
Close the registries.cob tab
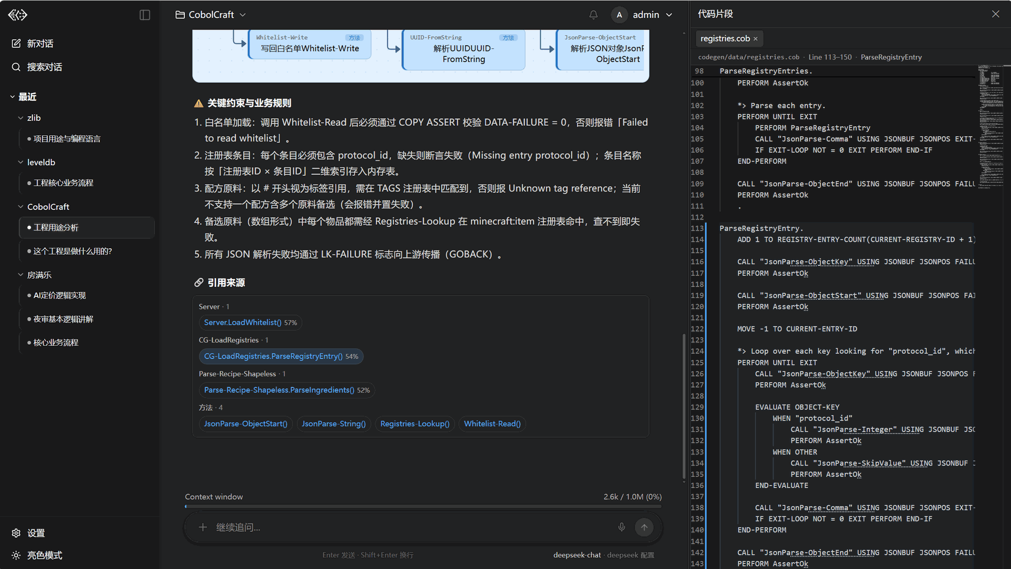pos(756,39)
